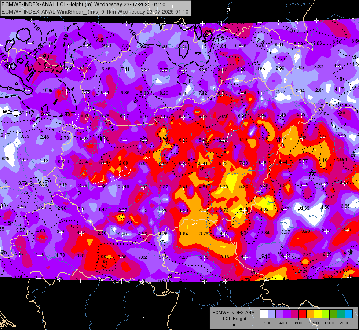Screen dimensions: 359x330
Task: Select the grid value '9.33'
Action: tap(106, 45)
